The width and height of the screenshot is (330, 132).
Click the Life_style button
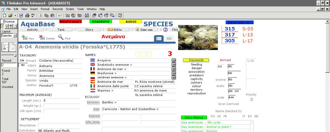click(93, 122)
